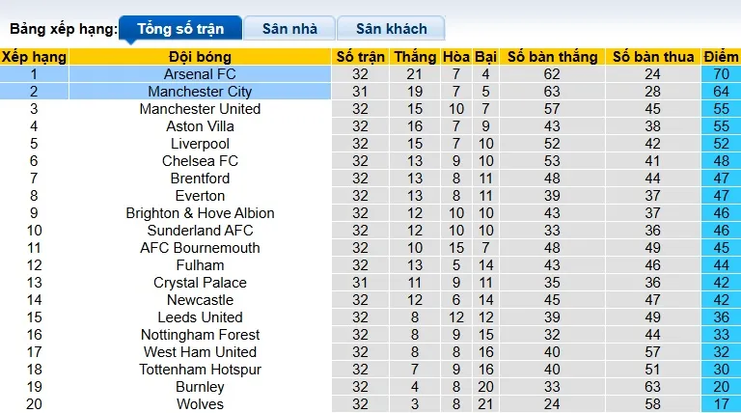This screenshot has height=413, width=741.
Task: Click on Aston Villa team name
Action: 201,126
